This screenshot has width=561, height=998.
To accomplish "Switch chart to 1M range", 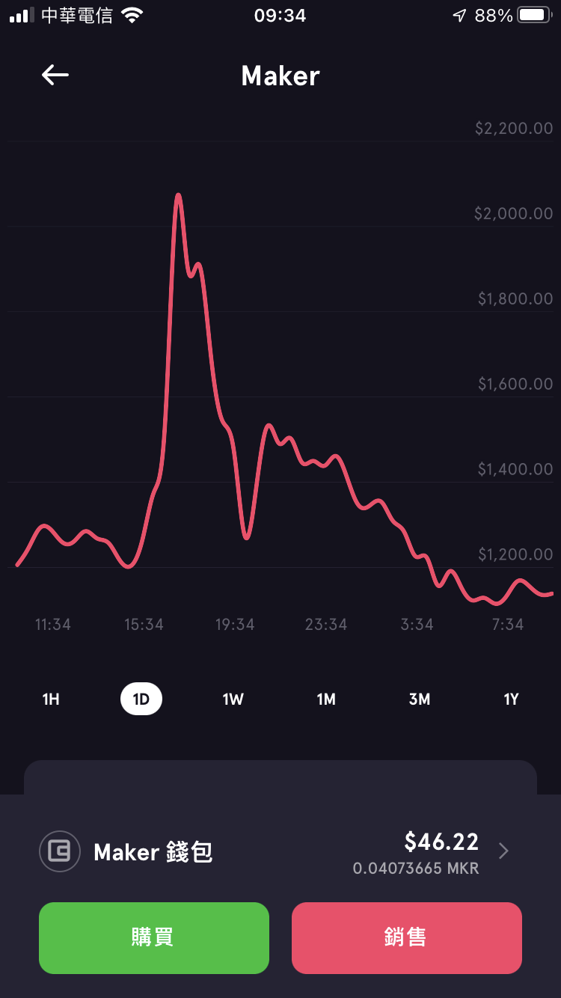I will [x=326, y=699].
